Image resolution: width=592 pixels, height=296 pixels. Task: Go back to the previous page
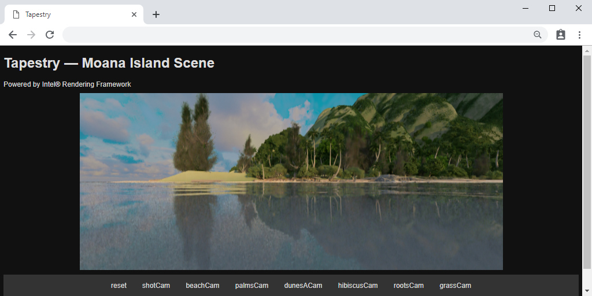(x=13, y=35)
